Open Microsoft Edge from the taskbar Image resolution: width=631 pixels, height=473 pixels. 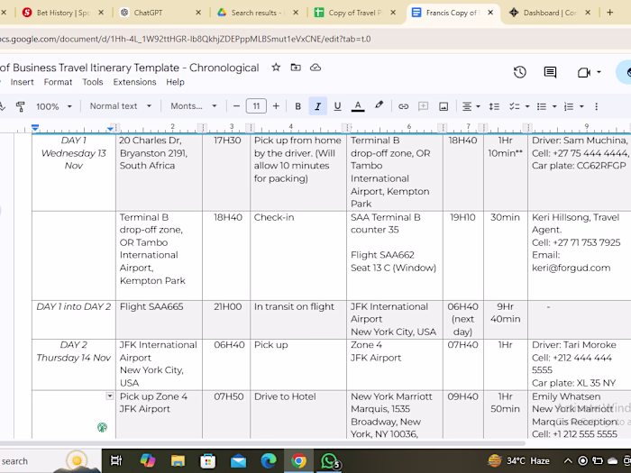[x=269, y=460]
